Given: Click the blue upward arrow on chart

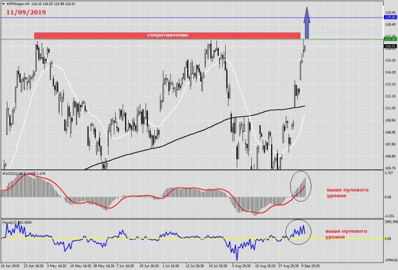Looking at the screenshot, I should (x=307, y=22).
